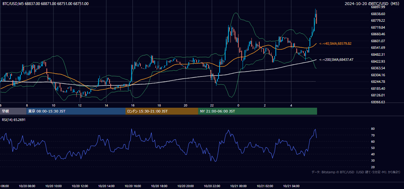
Task: Click the Bitstamp data source note
Action: pos(356,172)
